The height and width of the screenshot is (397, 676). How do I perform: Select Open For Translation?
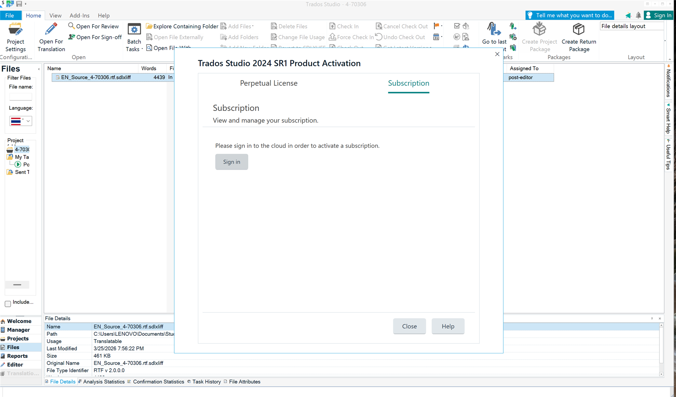coord(50,36)
